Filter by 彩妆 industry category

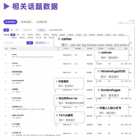18,35
